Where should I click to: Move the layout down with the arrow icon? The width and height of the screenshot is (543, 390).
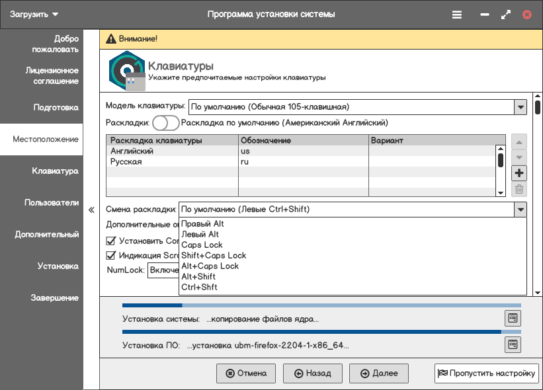tap(519, 158)
